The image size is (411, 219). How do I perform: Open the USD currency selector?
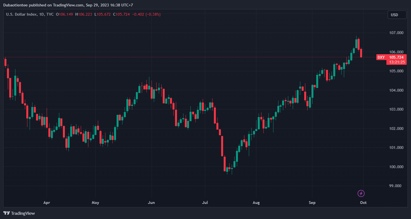tap(397, 15)
